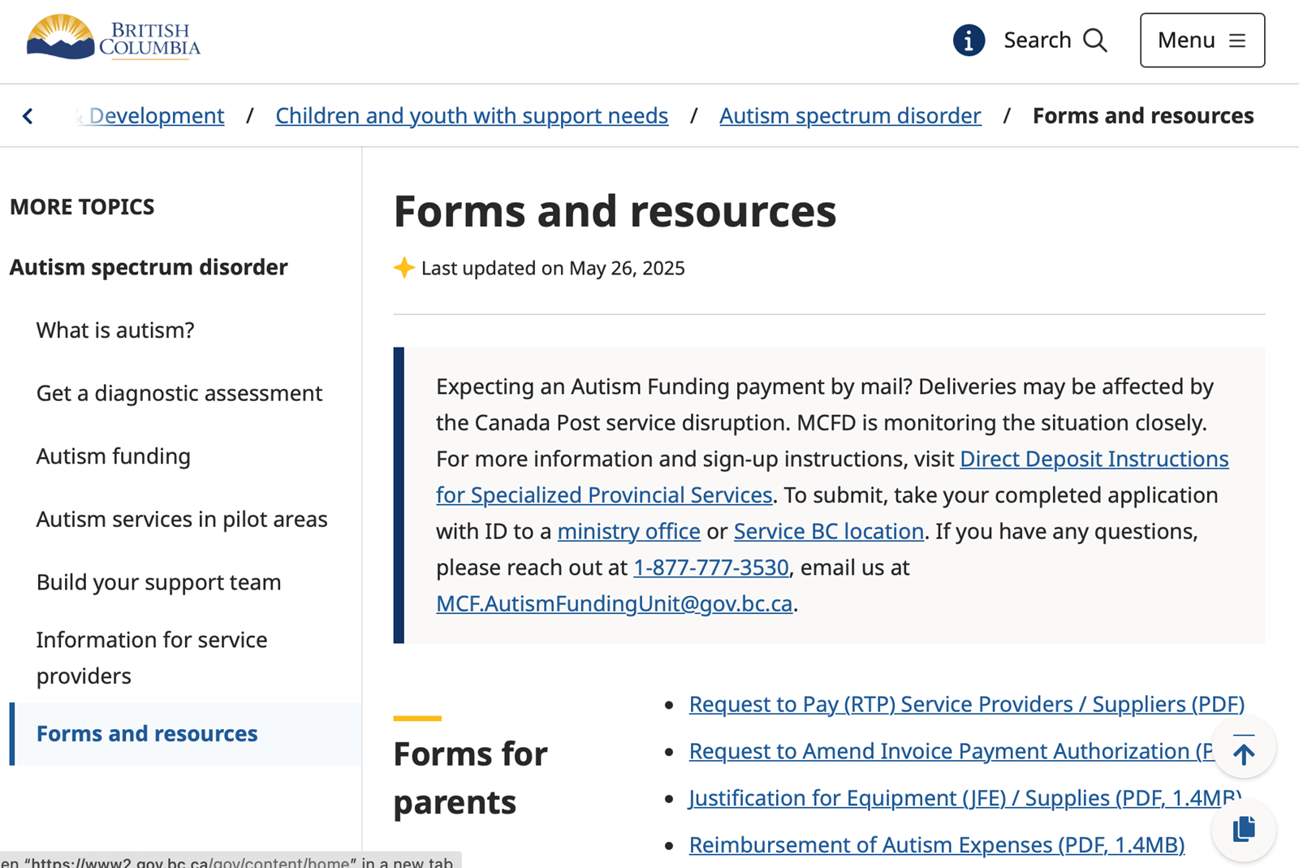
Task: Select 'Build your support team' topic
Action: (159, 582)
